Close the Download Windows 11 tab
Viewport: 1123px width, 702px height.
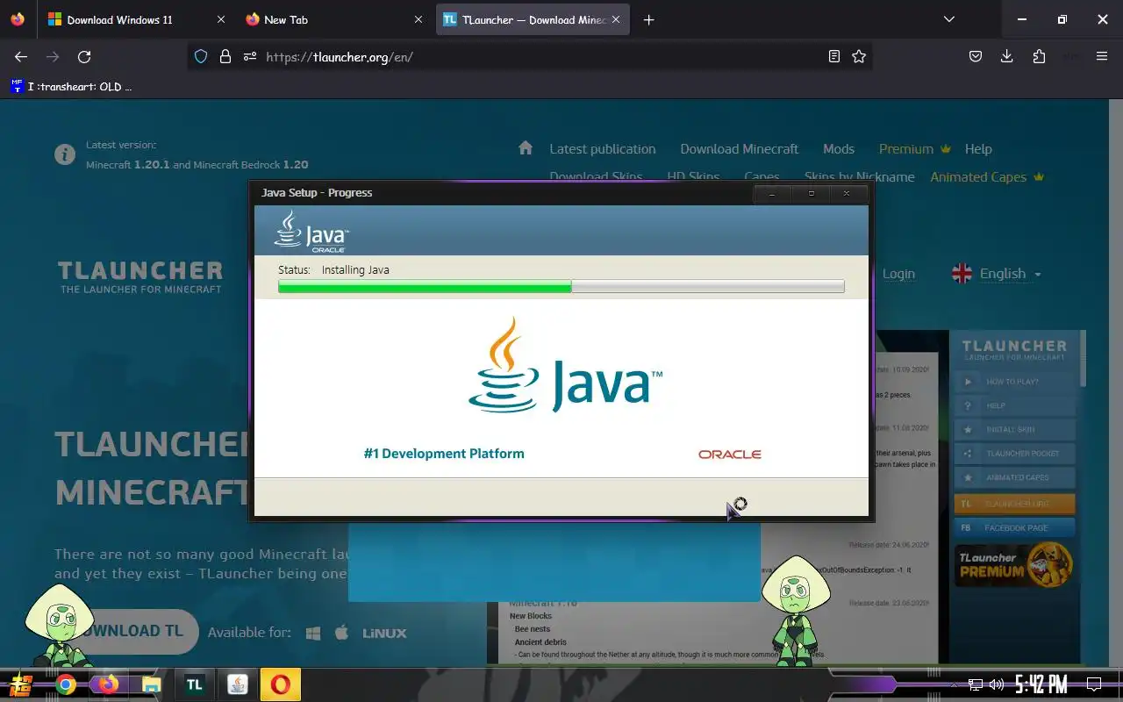[220, 19]
